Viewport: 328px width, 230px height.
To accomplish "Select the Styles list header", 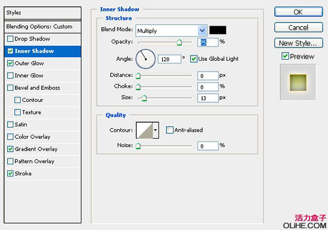I will point(43,13).
